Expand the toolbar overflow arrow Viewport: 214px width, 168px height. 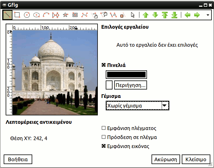(x=208, y=15)
